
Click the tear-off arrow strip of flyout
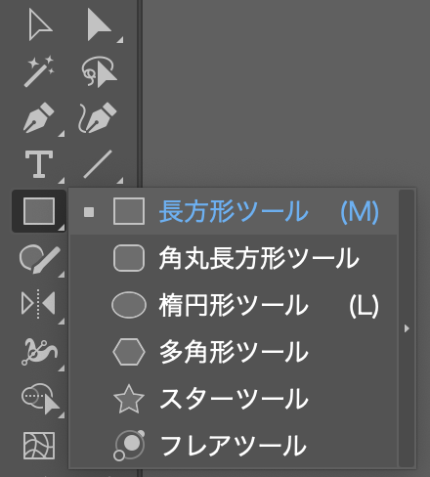[x=407, y=328]
